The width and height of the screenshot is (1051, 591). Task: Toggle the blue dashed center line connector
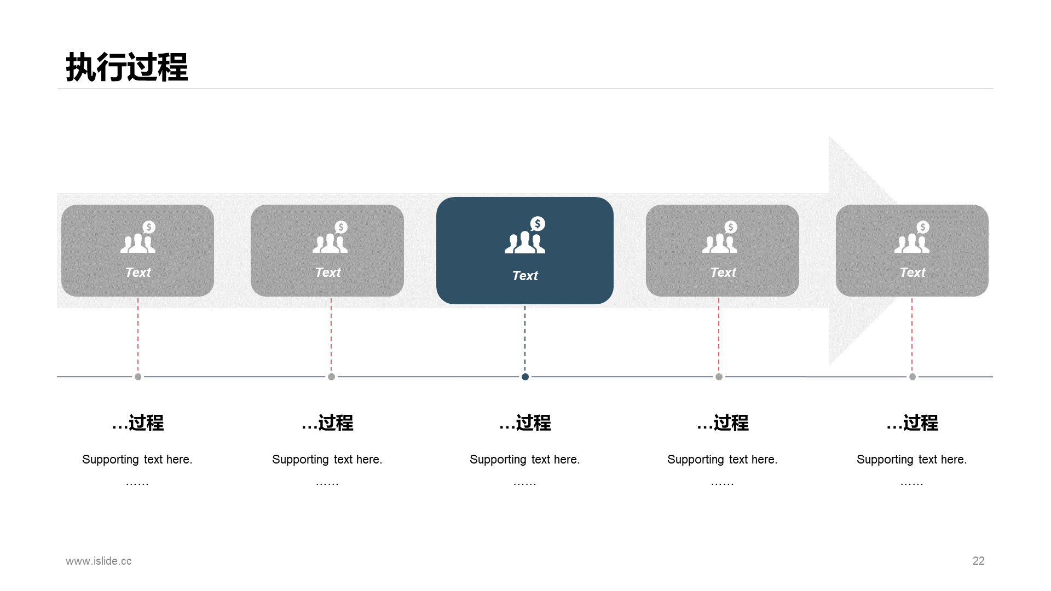click(525, 340)
